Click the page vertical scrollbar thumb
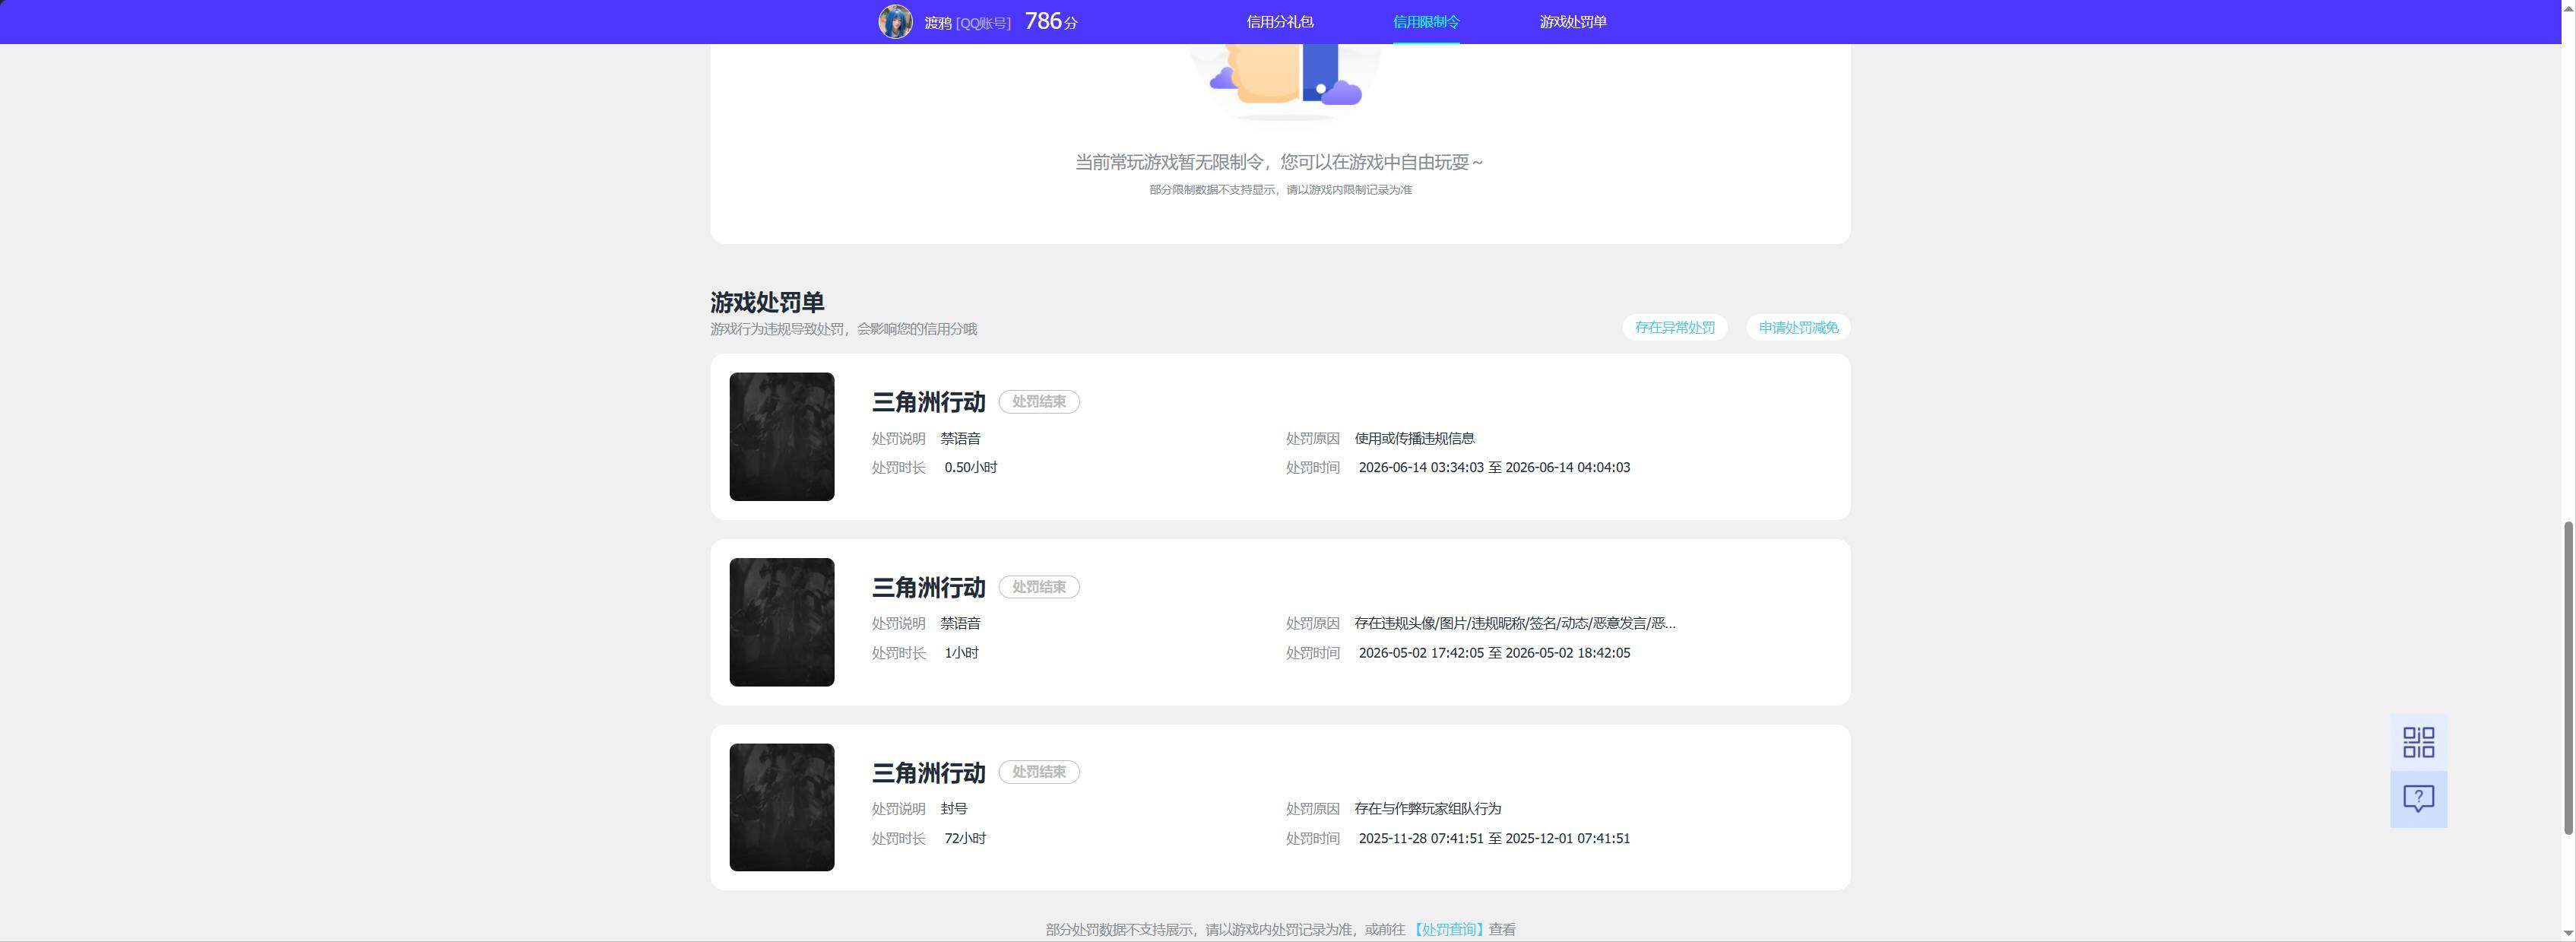Viewport: 2576px width, 942px height. click(x=2567, y=677)
